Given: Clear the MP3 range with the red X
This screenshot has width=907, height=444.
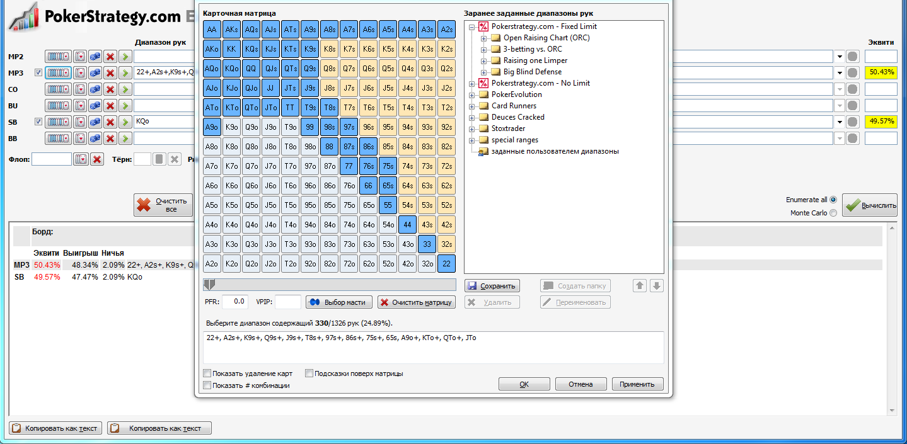Looking at the screenshot, I should point(110,73).
